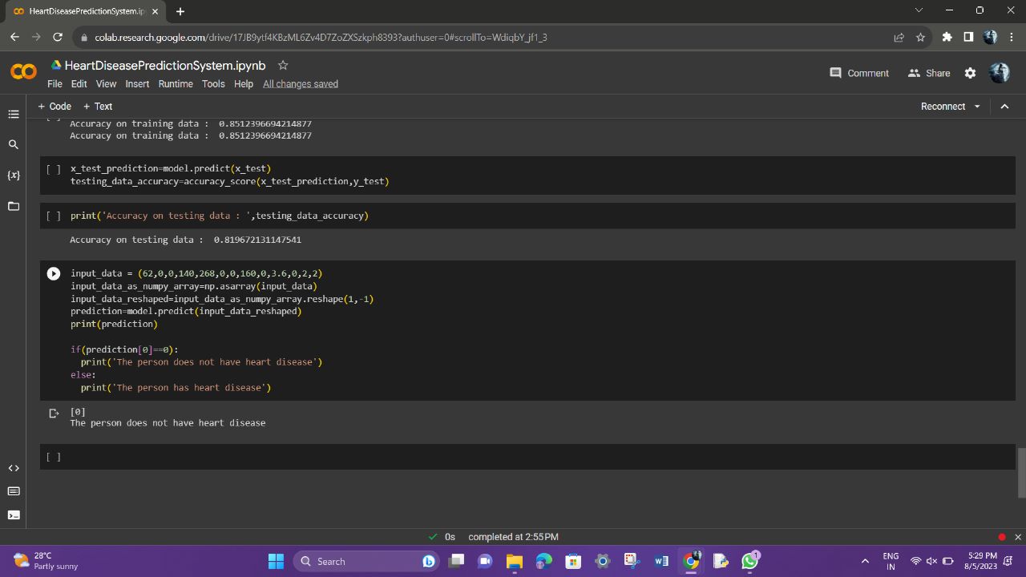Run the empty bottom cell bracket

54,457
